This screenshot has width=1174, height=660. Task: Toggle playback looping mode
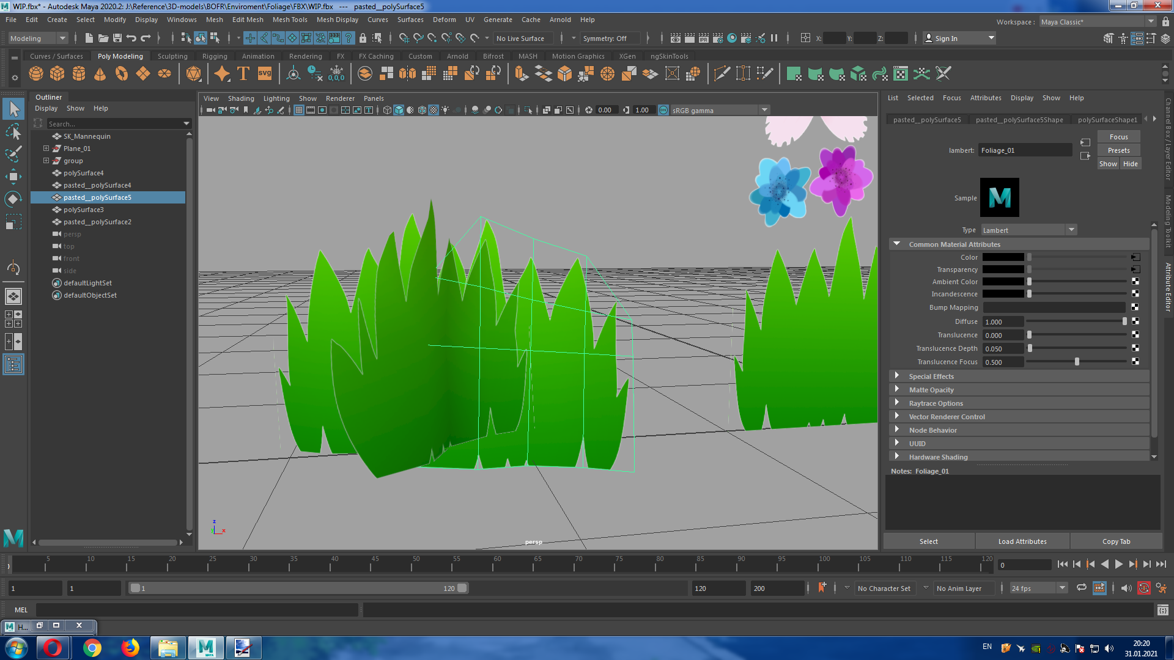point(1081,588)
